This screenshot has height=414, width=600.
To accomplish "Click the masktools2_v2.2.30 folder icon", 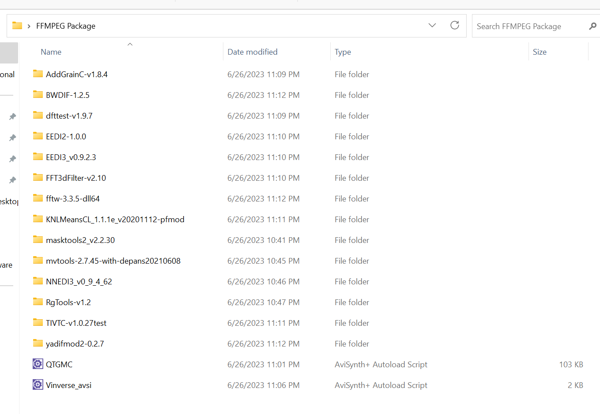I will pyautogui.click(x=38, y=239).
